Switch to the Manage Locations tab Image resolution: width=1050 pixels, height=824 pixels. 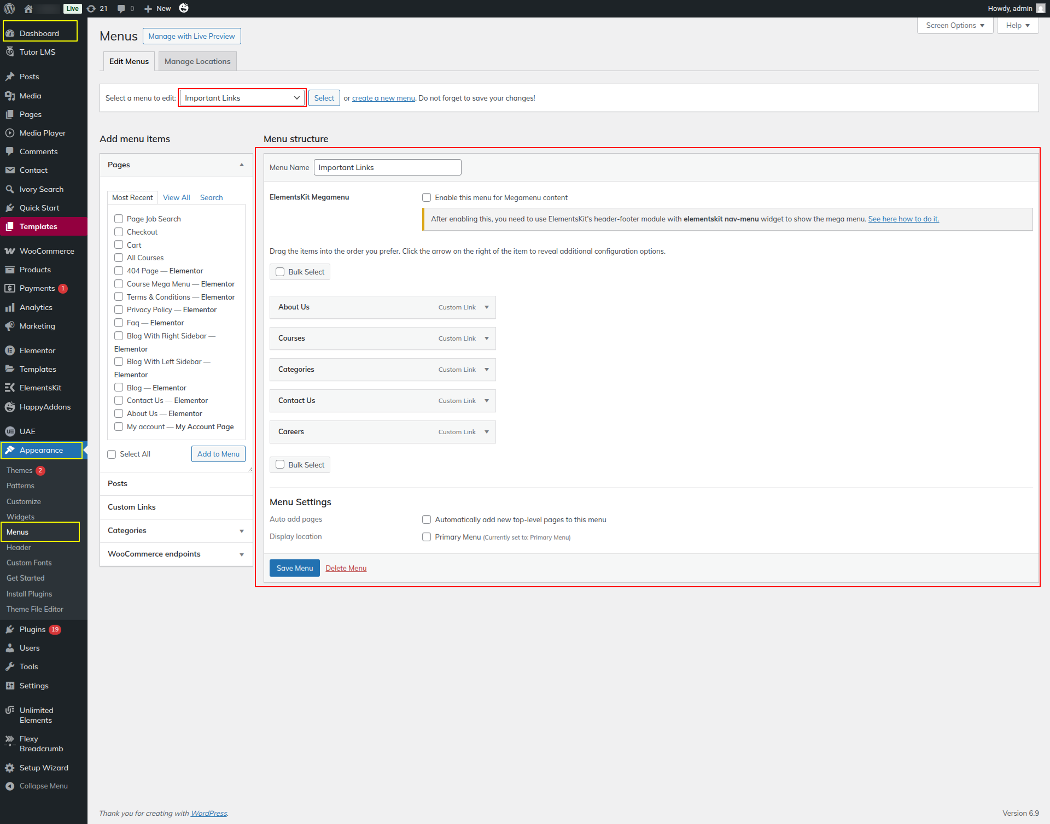pyautogui.click(x=197, y=61)
